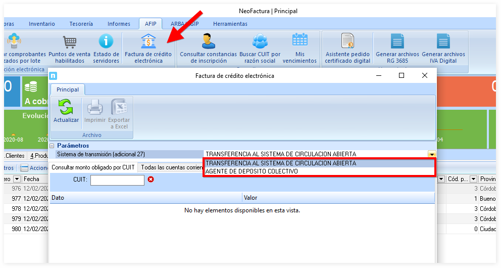Choose TRANSFERENCIA AL SISTEMA DE CIRCULACION ABIERTA option

(281, 163)
